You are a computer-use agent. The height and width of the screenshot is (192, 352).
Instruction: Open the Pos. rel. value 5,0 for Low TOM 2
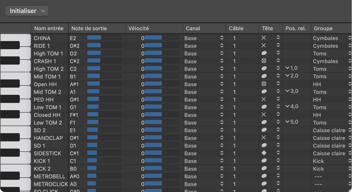point(292,122)
